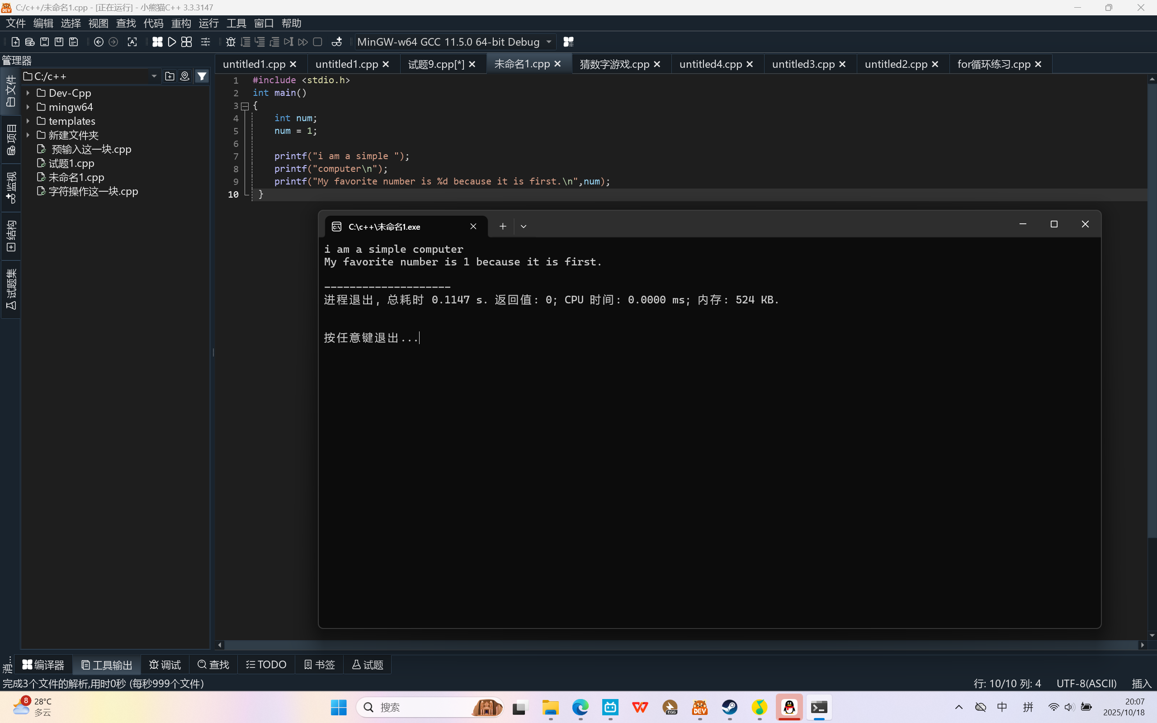
Task: Open the TODO bottom panel tab
Action: point(266,665)
